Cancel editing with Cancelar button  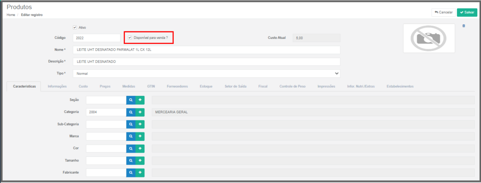point(443,13)
